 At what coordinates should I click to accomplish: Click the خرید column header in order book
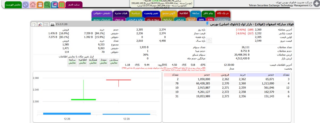pos(238,75)
